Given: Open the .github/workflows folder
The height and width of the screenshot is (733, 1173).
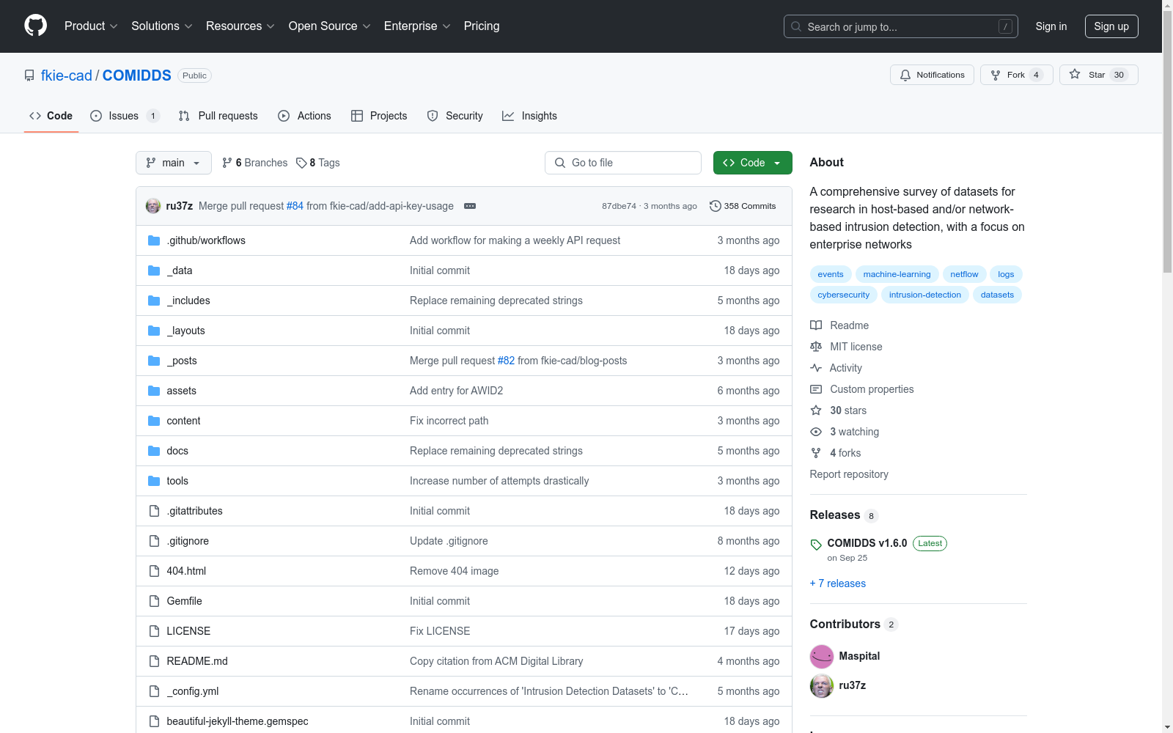Looking at the screenshot, I should click(x=206, y=240).
